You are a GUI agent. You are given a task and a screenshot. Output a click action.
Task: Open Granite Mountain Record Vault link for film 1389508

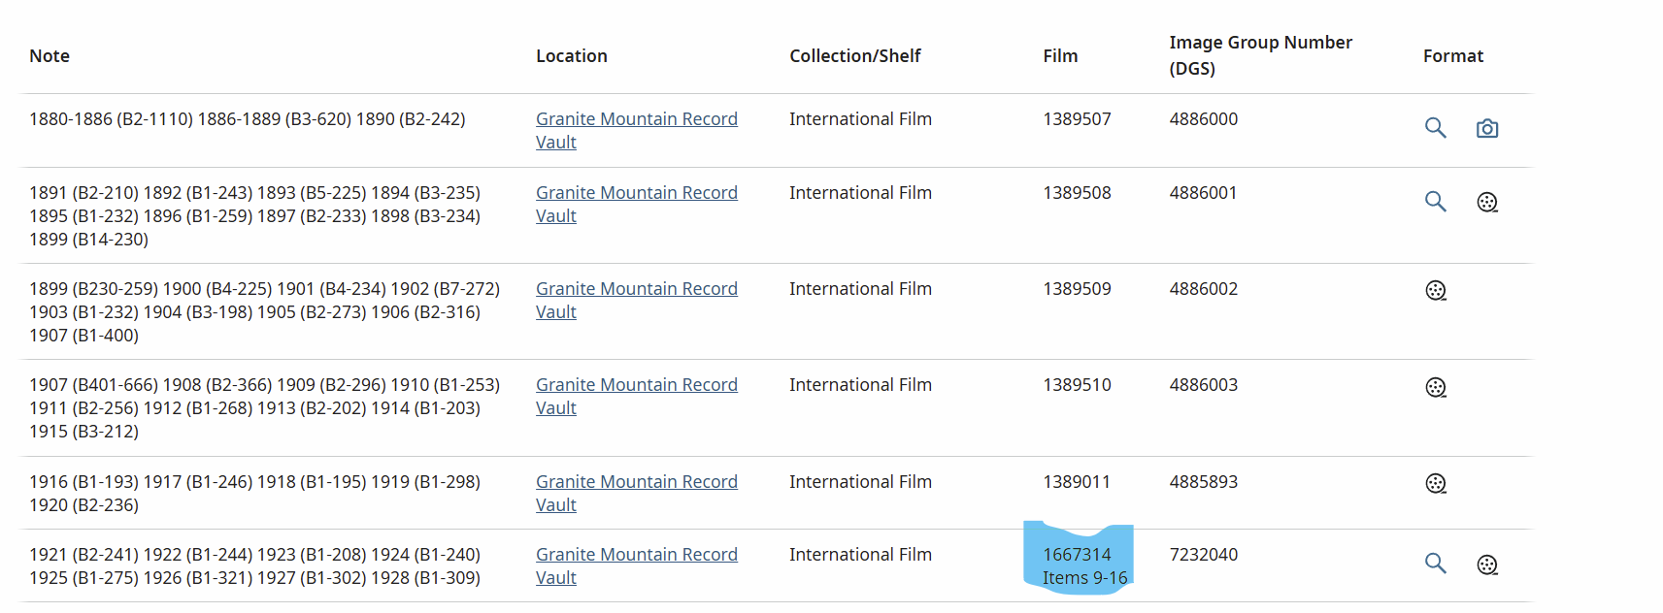click(637, 205)
